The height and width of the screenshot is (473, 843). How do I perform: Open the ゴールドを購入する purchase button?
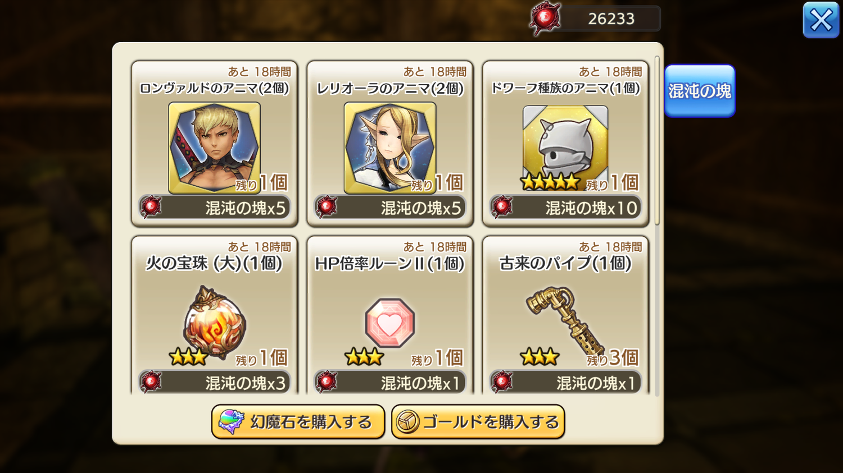tap(478, 422)
